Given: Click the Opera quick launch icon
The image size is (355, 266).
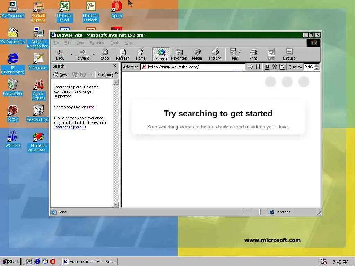Looking at the screenshot, I should point(53,262).
